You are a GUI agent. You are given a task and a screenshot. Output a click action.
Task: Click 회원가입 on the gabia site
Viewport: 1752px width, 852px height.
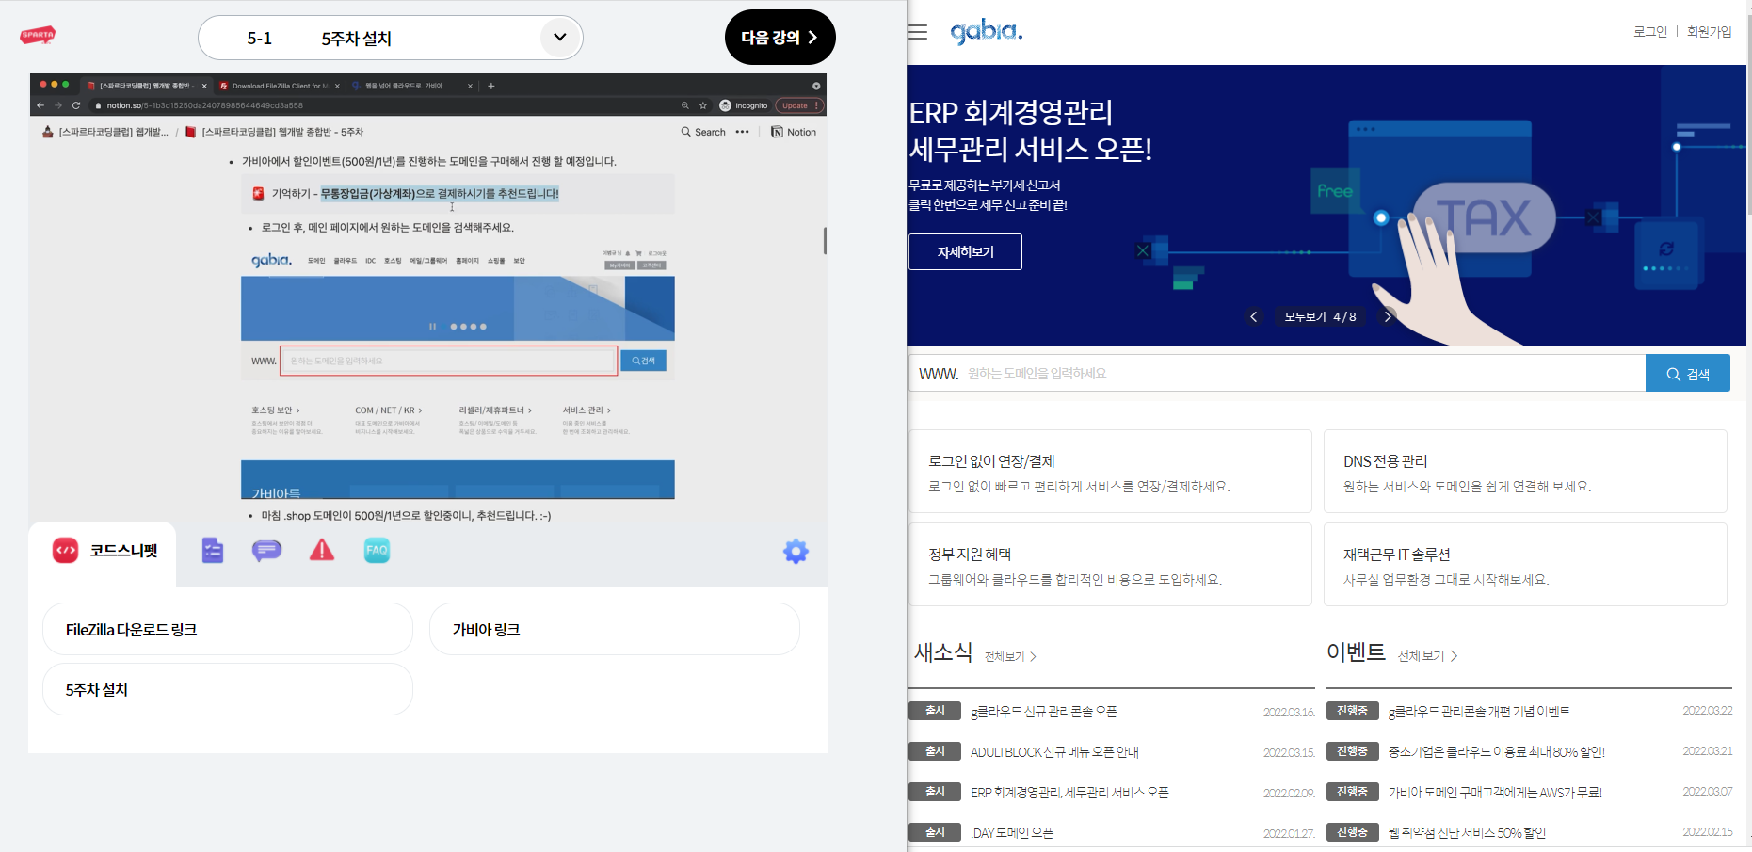[1710, 32]
